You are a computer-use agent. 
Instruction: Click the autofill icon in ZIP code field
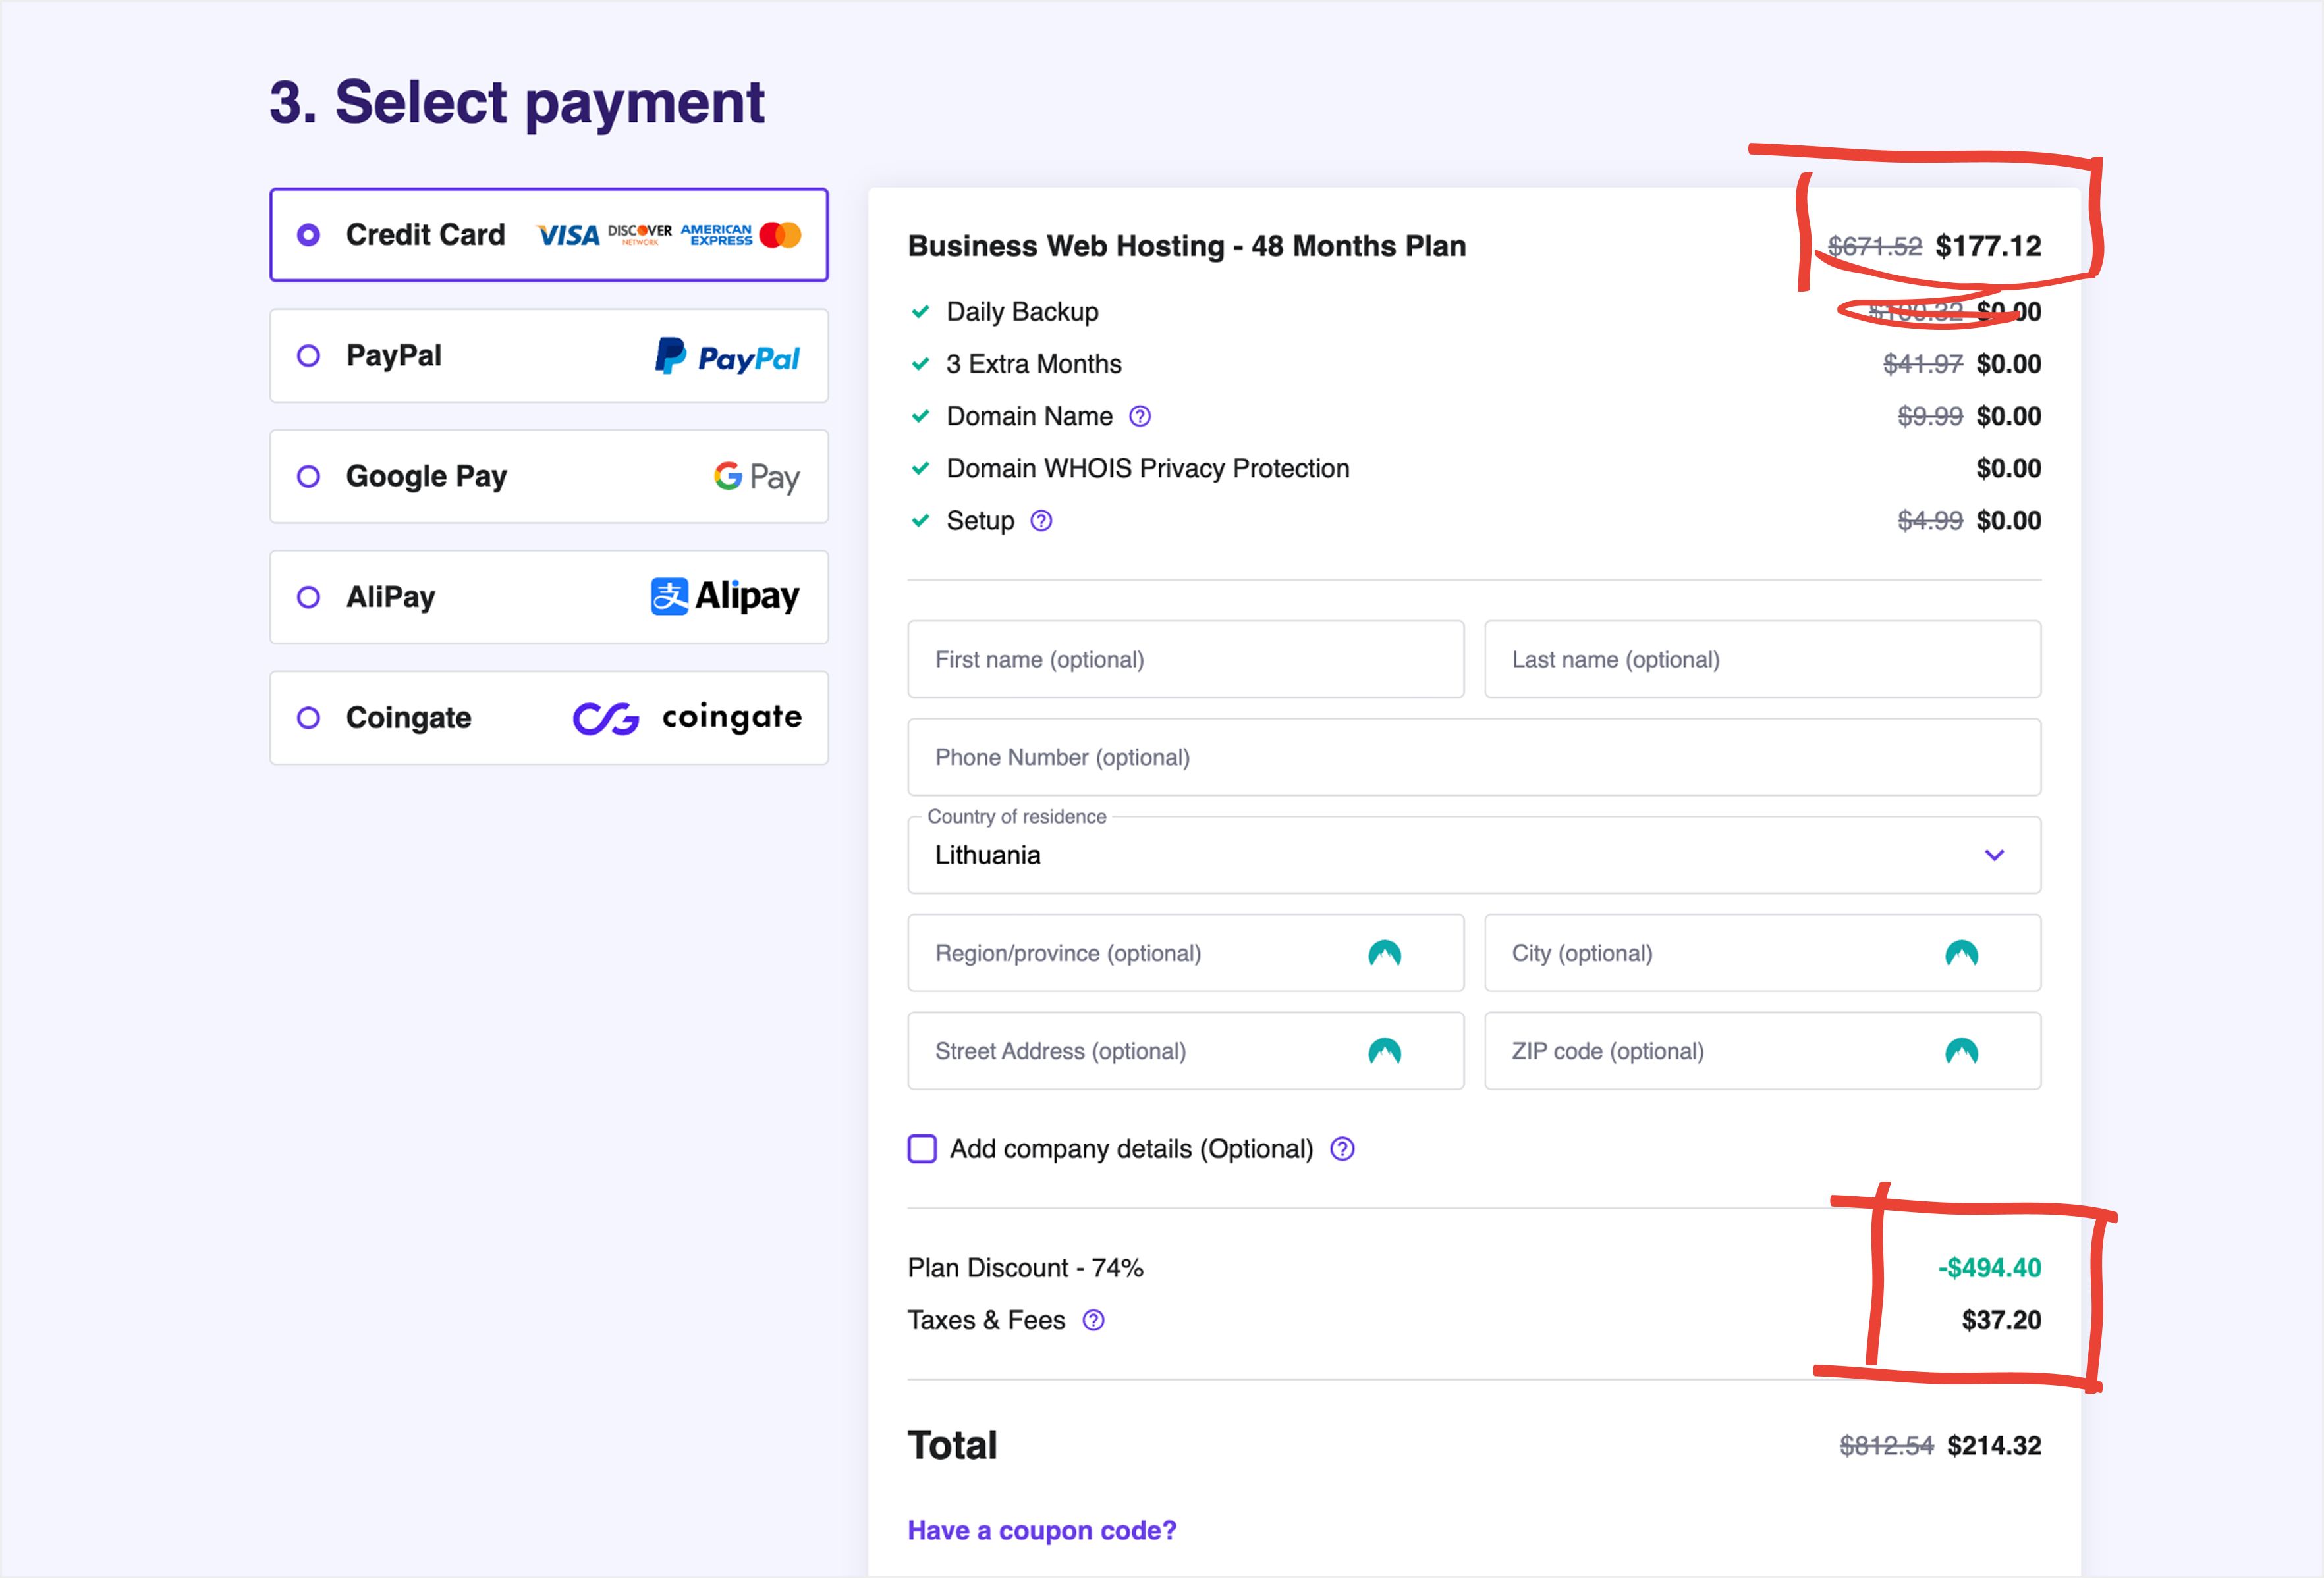1961,1051
